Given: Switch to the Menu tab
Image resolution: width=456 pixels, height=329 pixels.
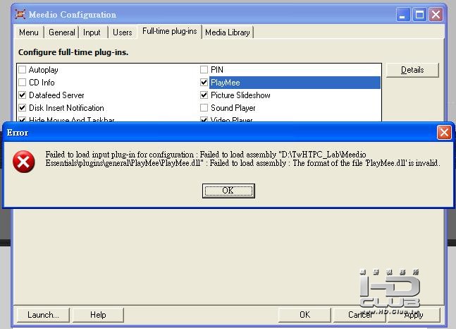Looking at the screenshot, I should 29,32.
